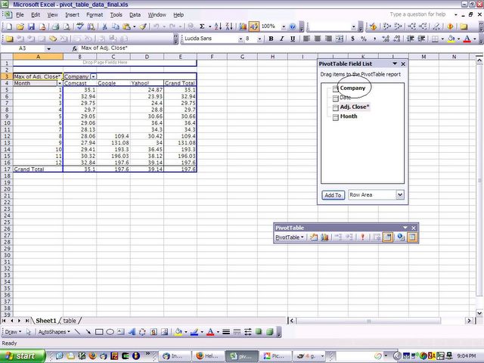Select the Adj. Close* field in list

coord(355,107)
